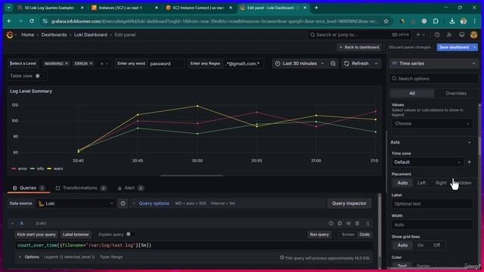Open the Loki data source dropdown
Viewport: 484px width, 272px height.
(x=76, y=203)
